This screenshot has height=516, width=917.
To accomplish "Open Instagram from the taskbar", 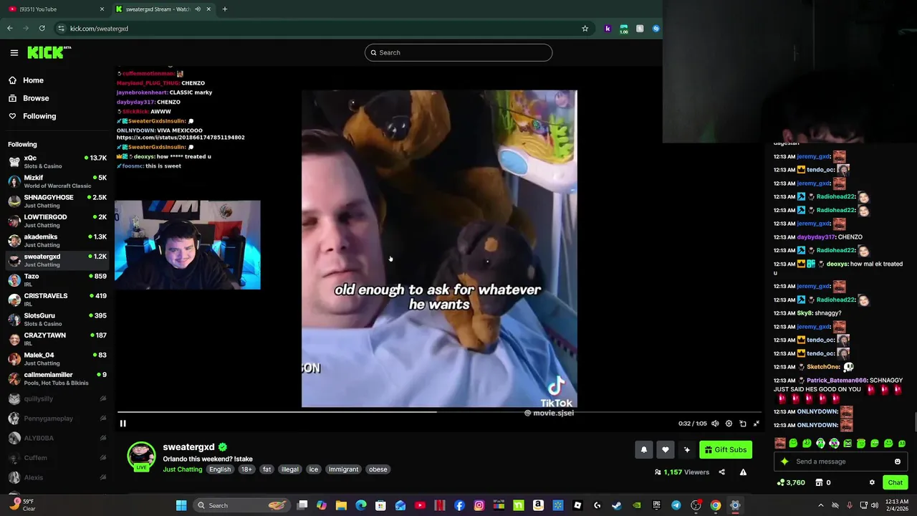I will click(x=479, y=505).
